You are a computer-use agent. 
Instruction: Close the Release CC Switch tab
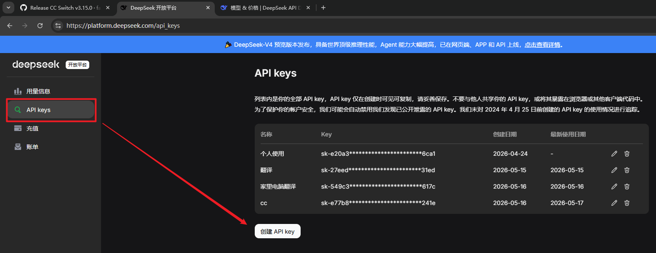(108, 8)
